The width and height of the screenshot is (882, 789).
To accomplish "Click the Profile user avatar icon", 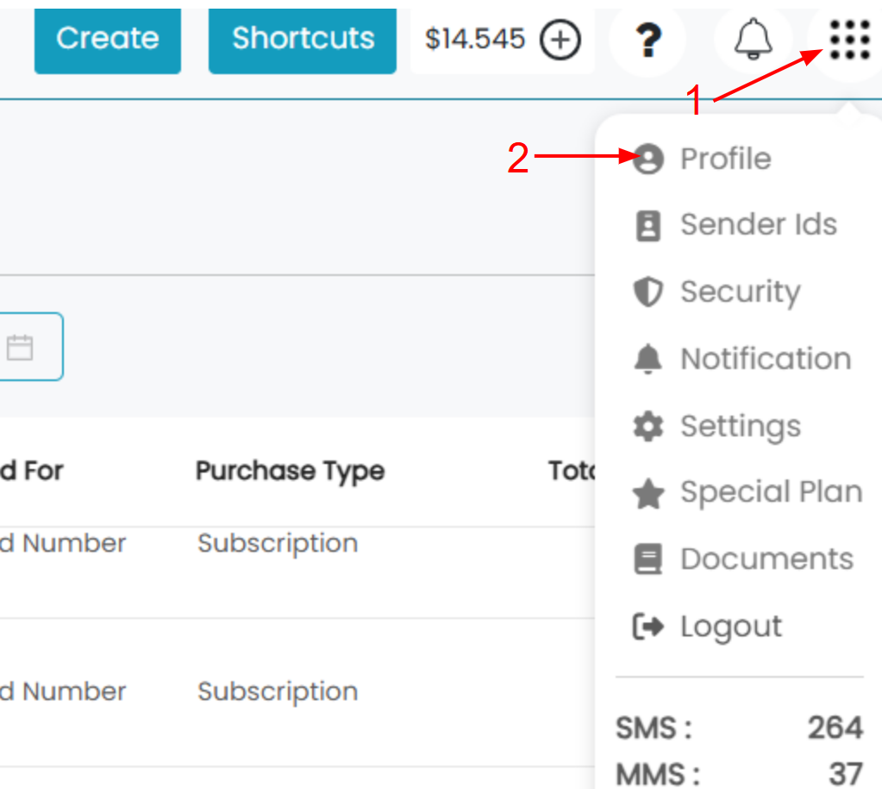I will pyautogui.click(x=648, y=159).
